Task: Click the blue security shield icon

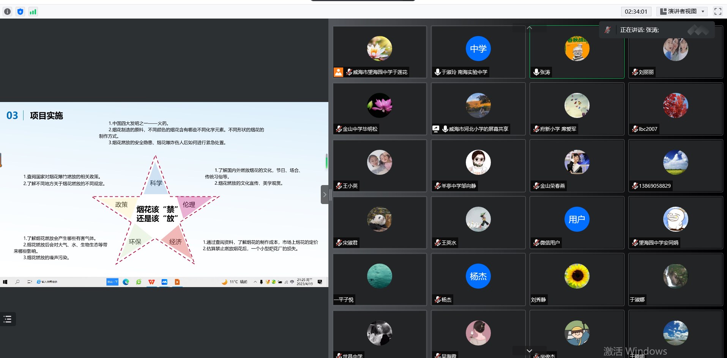Action: [20, 12]
